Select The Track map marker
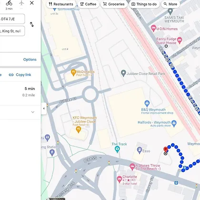Viewport: 200px width, 200px height. pyautogui.click(x=117, y=150)
